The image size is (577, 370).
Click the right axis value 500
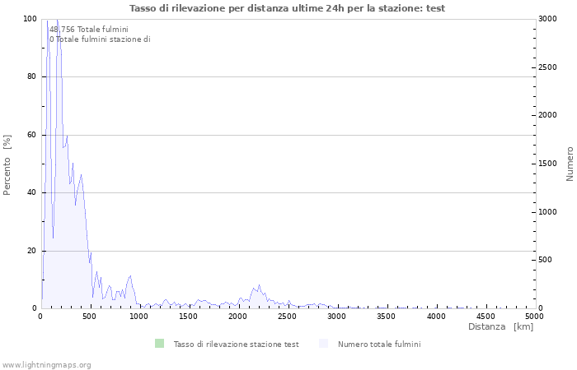click(546, 260)
